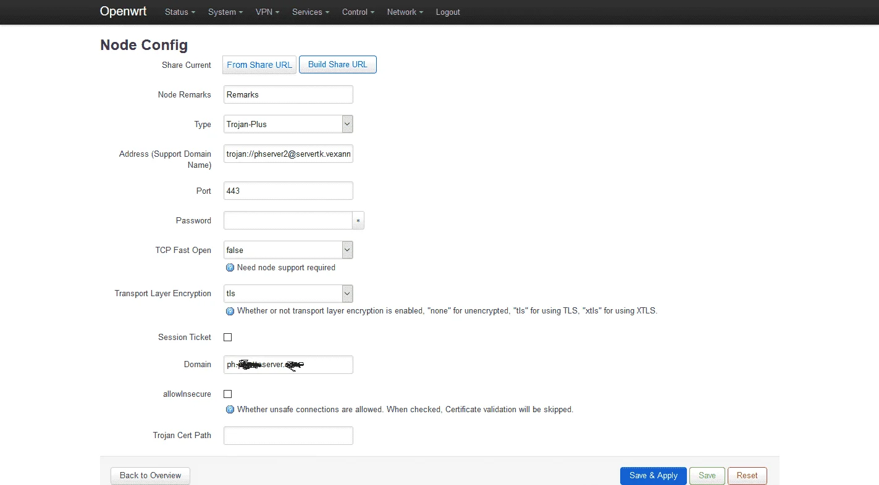Click the 'Trojan Cert Path' label
The image size is (879, 485).
(182, 436)
